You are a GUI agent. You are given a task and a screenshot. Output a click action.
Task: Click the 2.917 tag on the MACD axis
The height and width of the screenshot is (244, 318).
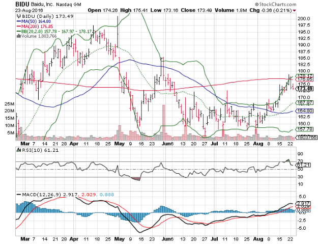[x=303, y=203]
